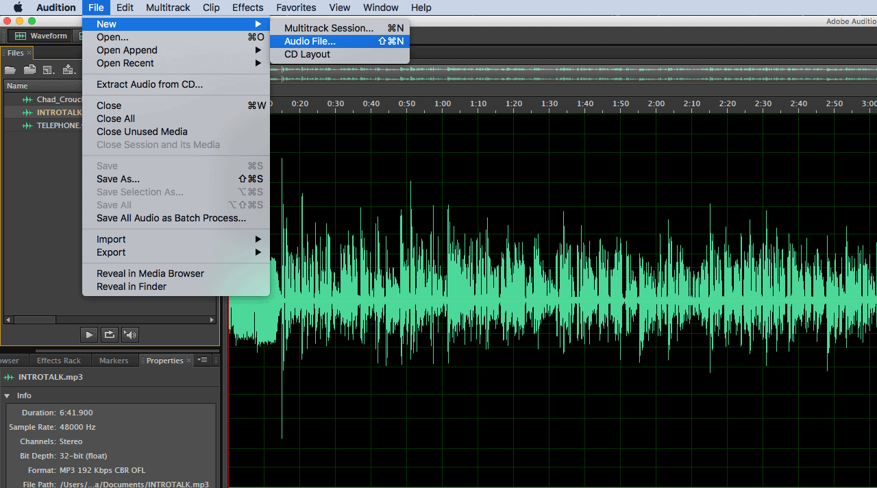This screenshot has height=488, width=877.
Task: Choose Reveal in Media Browser
Action: [176, 273]
